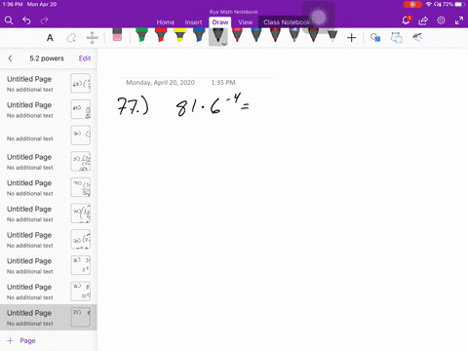Share this notebook page
This screenshot has width=468, height=351.
pyautogui.click(x=423, y=20)
